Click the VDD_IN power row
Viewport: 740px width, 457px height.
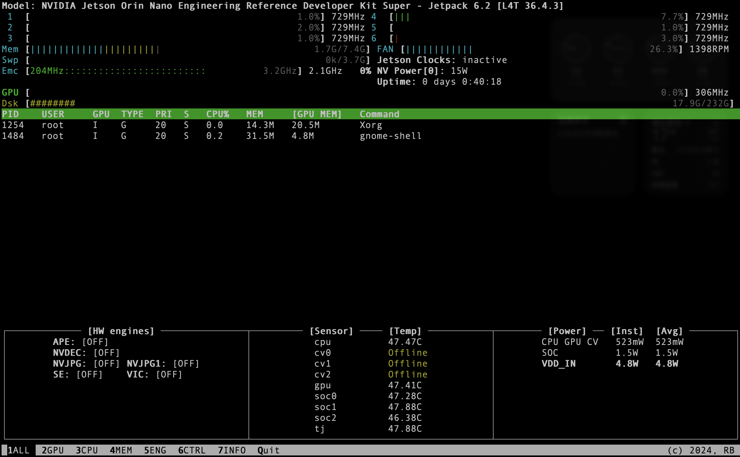610,364
